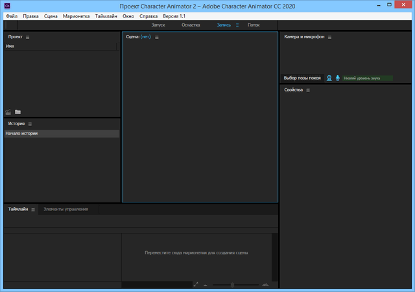Click the zoom out small mountain icon

tap(206, 285)
